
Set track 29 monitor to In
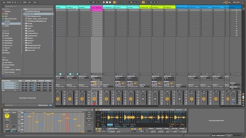(x=92, y=83)
